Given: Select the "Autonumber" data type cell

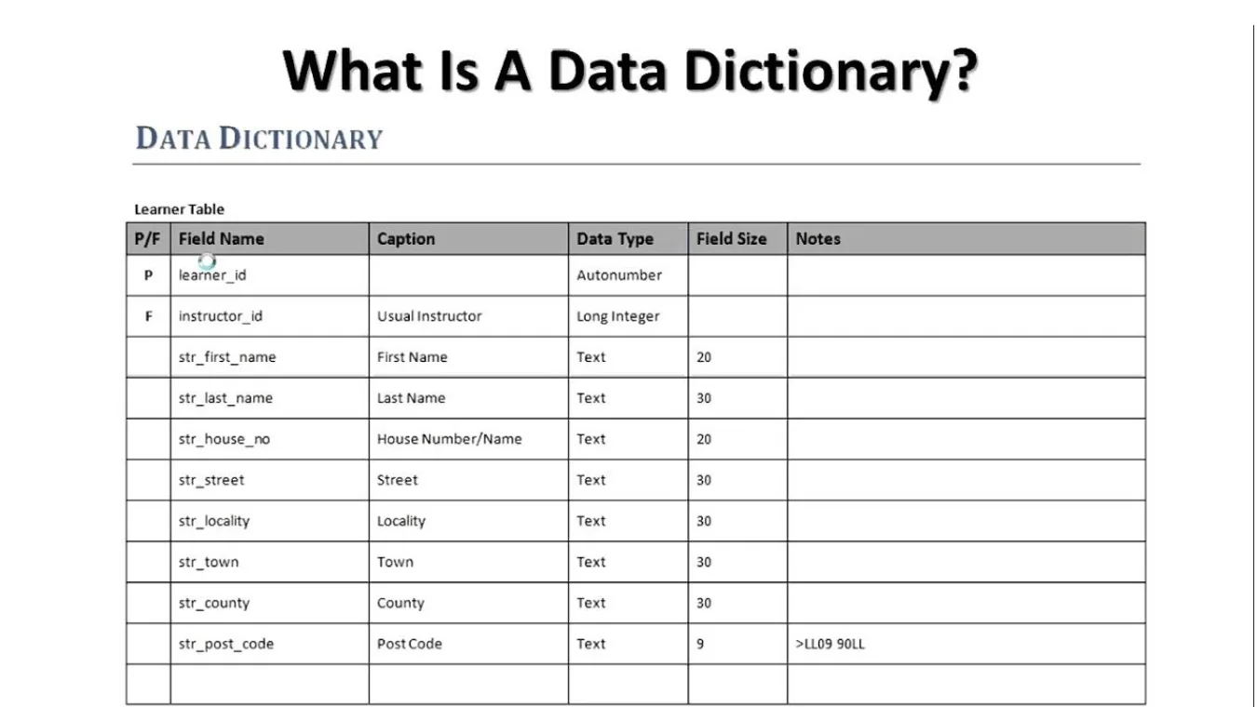Looking at the screenshot, I should (x=618, y=275).
